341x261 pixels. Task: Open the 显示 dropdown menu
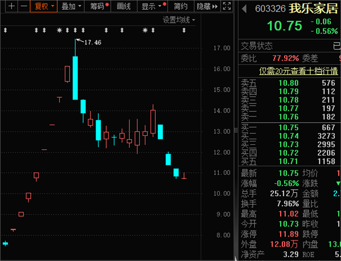(152, 6)
